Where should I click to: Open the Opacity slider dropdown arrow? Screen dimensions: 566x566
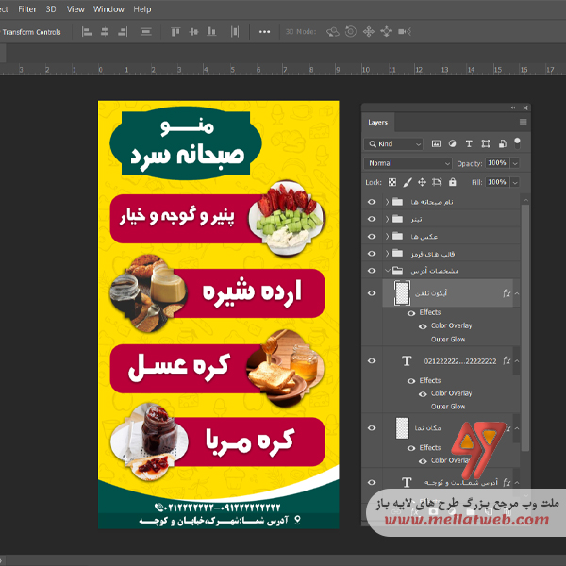tap(515, 163)
